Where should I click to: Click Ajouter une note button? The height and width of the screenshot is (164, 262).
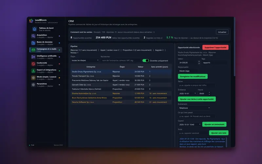coord(219,133)
